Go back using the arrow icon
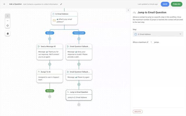The height and width of the screenshot is (116, 186). point(5,4)
